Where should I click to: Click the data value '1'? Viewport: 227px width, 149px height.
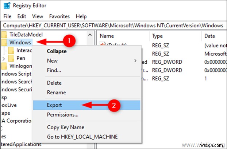[x=205, y=78]
